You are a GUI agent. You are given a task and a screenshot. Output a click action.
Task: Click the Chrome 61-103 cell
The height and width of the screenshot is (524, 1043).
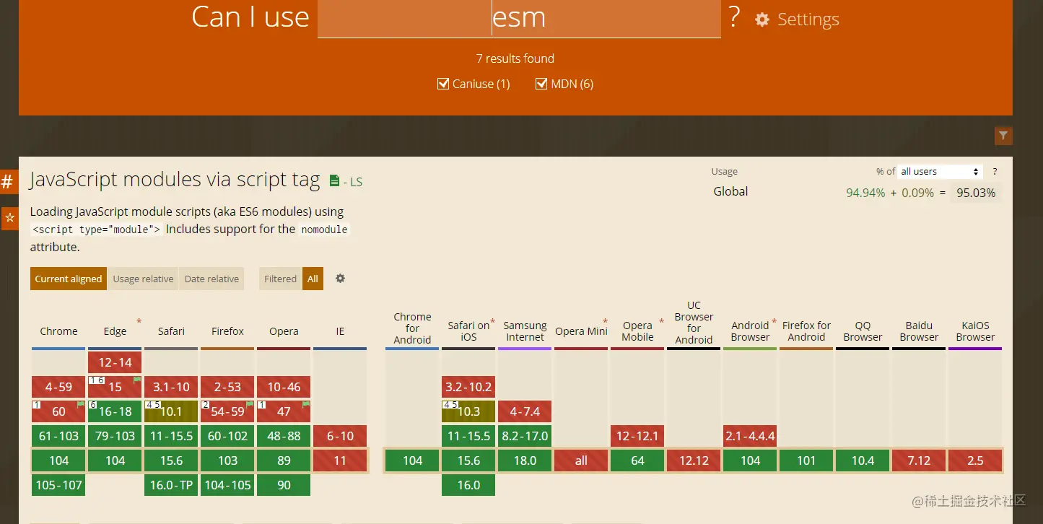pyautogui.click(x=58, y=436)
